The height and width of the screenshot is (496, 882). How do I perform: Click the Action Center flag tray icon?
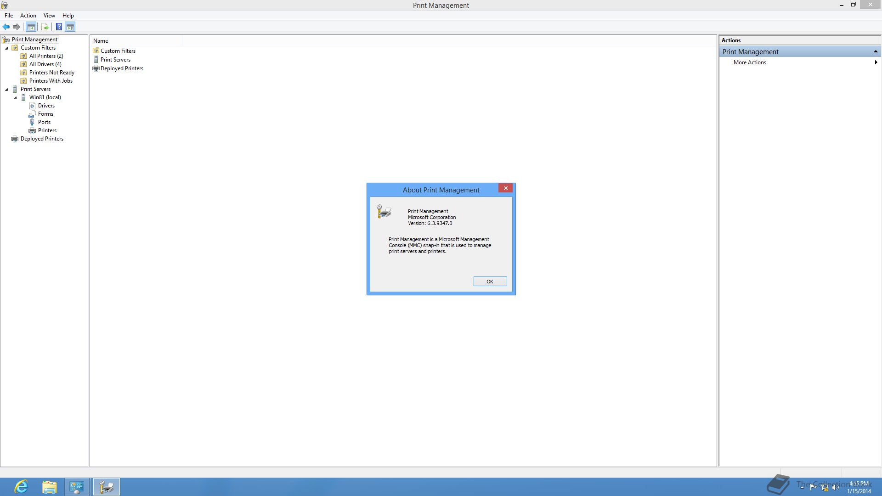click(x=813, y=487)
